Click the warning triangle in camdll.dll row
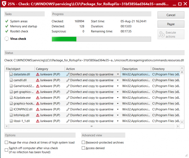The width and height of the screenshot is (189, 158). pos(38,80)
